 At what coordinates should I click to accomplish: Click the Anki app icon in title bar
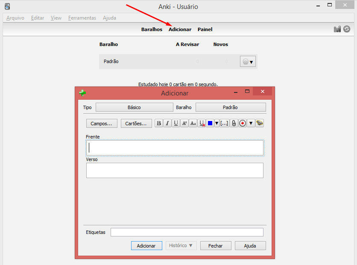click(7, 6)
